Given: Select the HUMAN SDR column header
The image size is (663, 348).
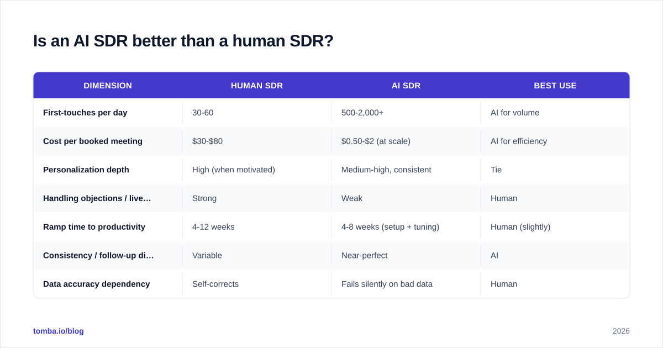Looking at the screenshot, I should tap(257, 86).
